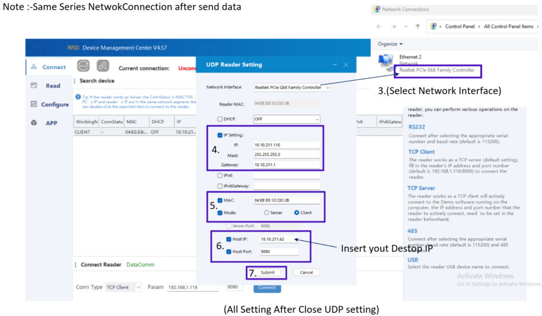This screenshot has width=542, height=316.
Task: Go up one level in Network Connections
Action: click(x=418, y=26)
